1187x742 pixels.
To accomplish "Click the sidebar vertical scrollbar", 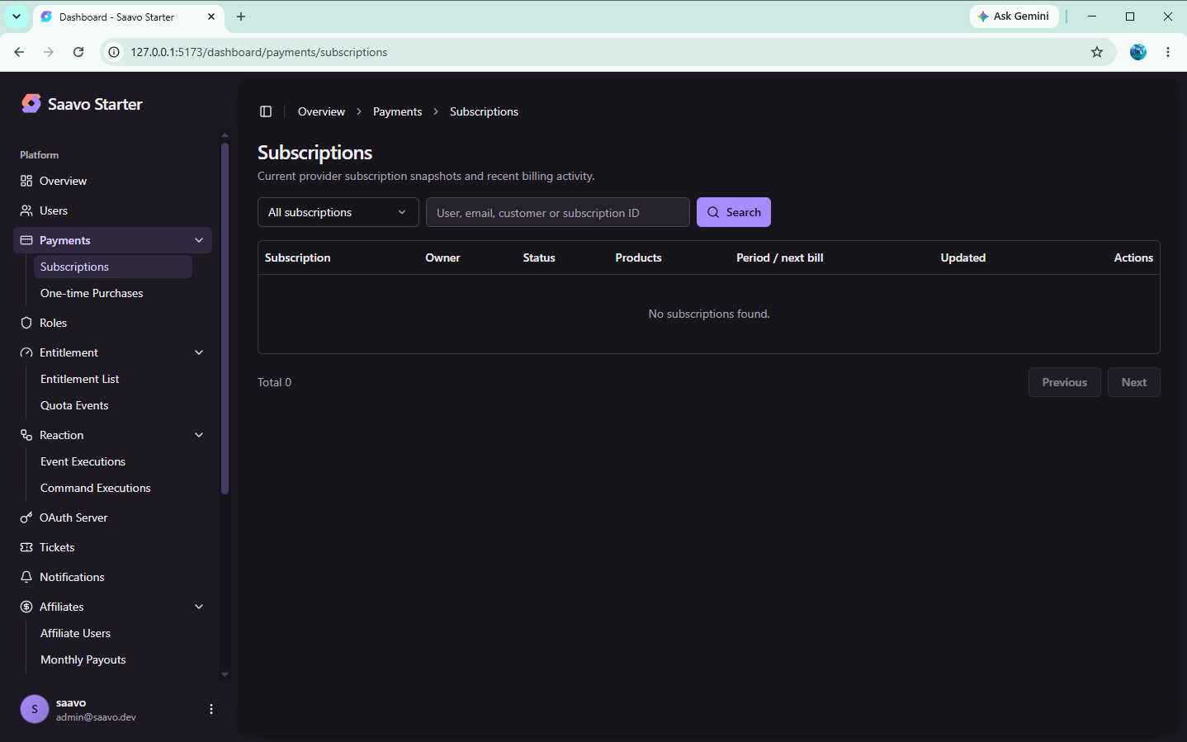I will click(x=225, y=319).
